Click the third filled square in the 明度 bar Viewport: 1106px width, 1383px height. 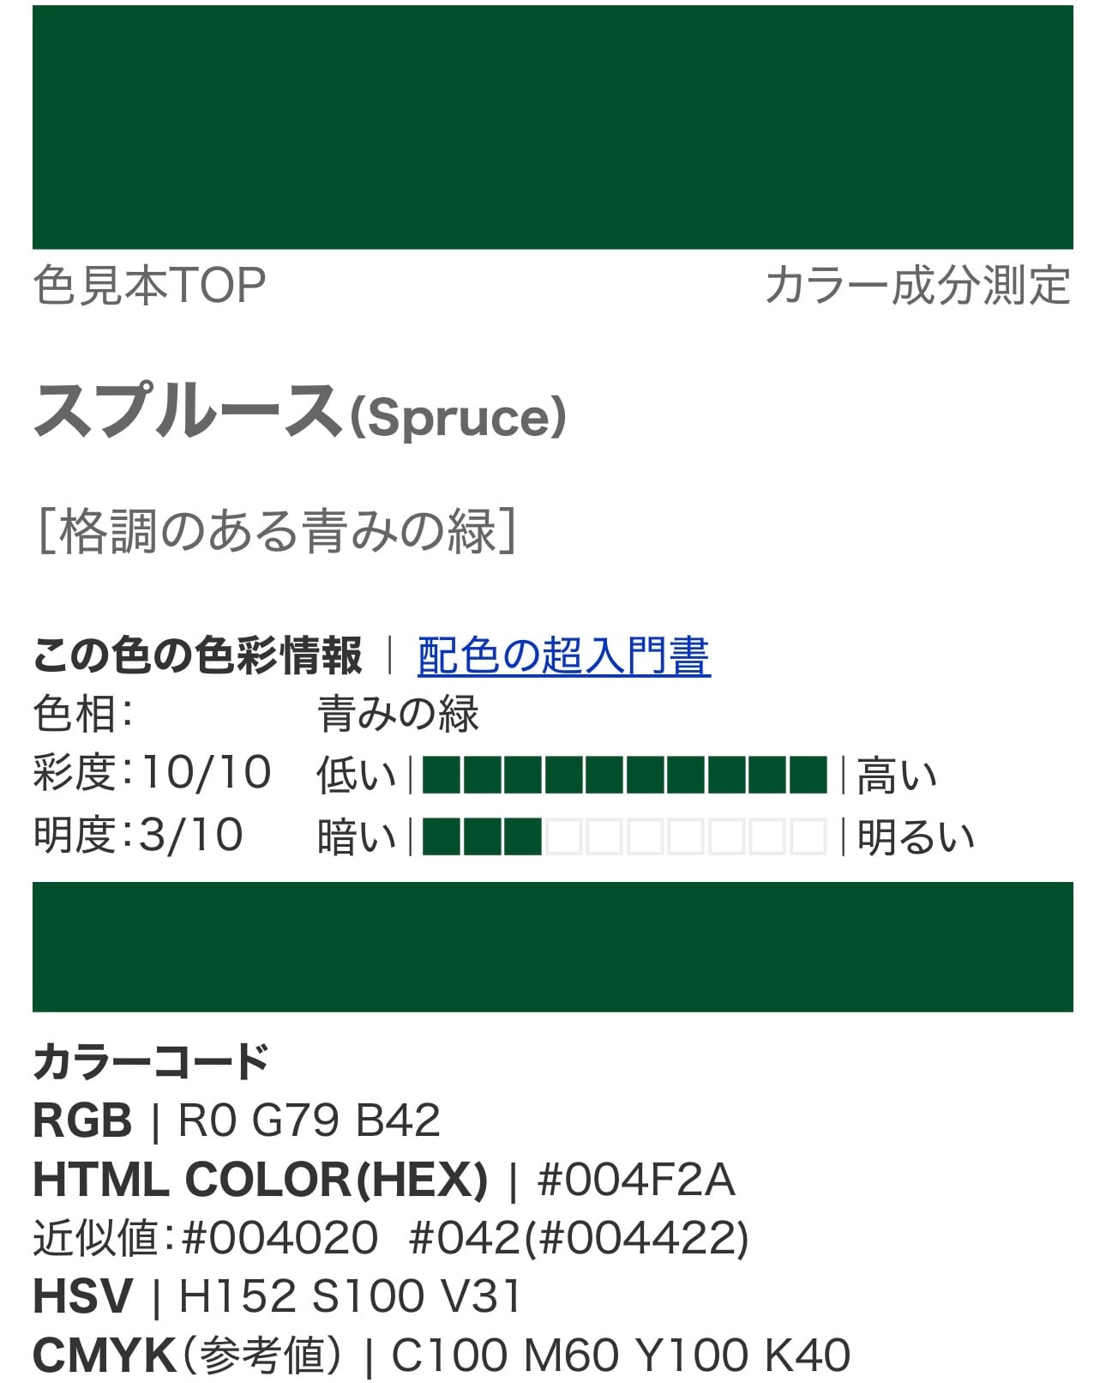(x=522, y=836)
